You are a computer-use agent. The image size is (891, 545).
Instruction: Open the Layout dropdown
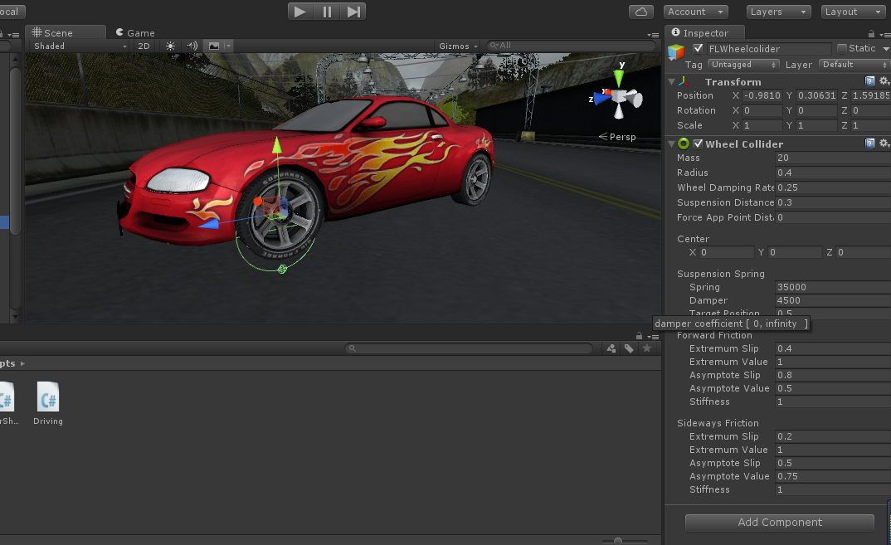pyautogui.click(x=853, y=12)
